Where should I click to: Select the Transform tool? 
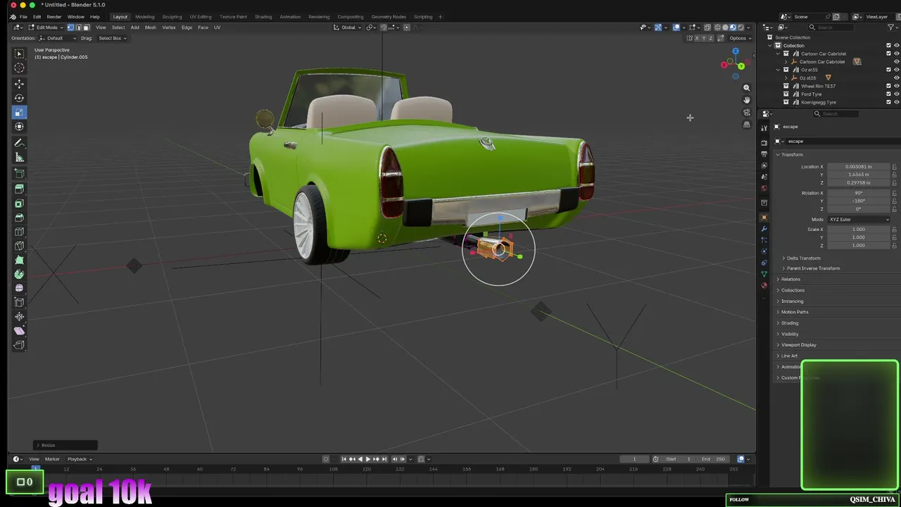(x=19, y=127)
